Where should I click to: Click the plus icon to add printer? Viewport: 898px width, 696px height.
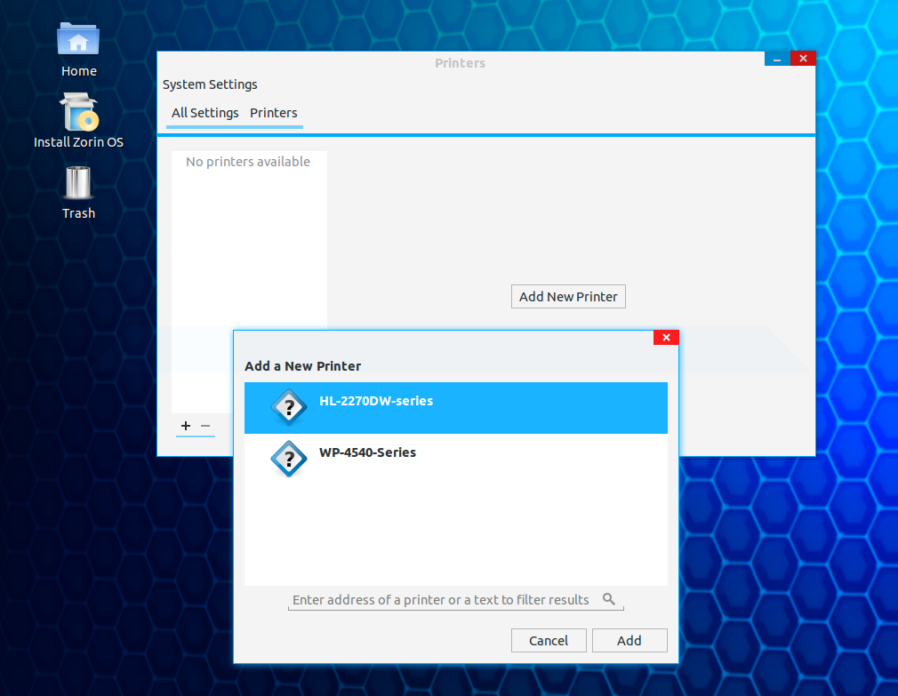tap(185, 426)
